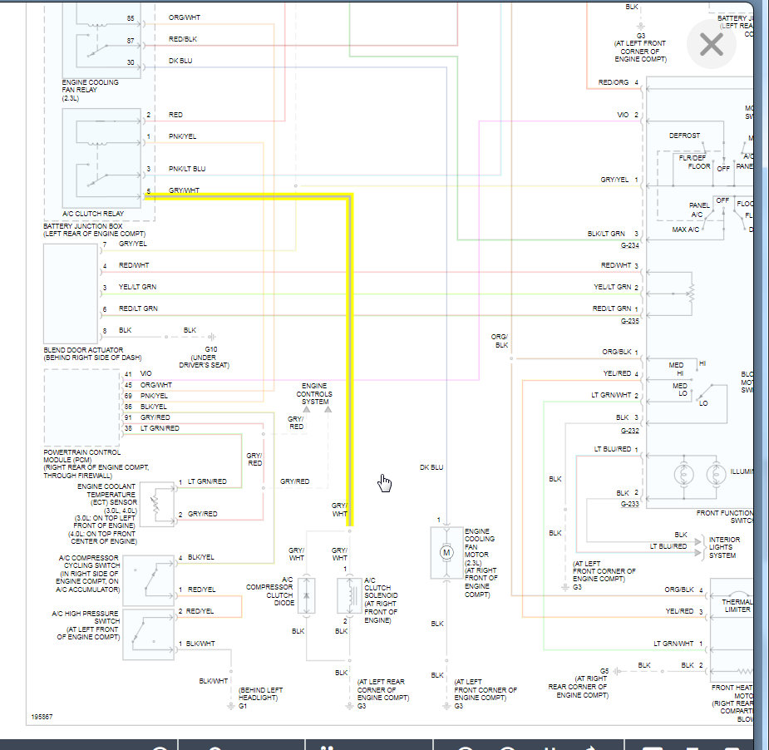Click the PNK/LT BLU wire label
Screen dimensions: 769x750
(187, 169)
